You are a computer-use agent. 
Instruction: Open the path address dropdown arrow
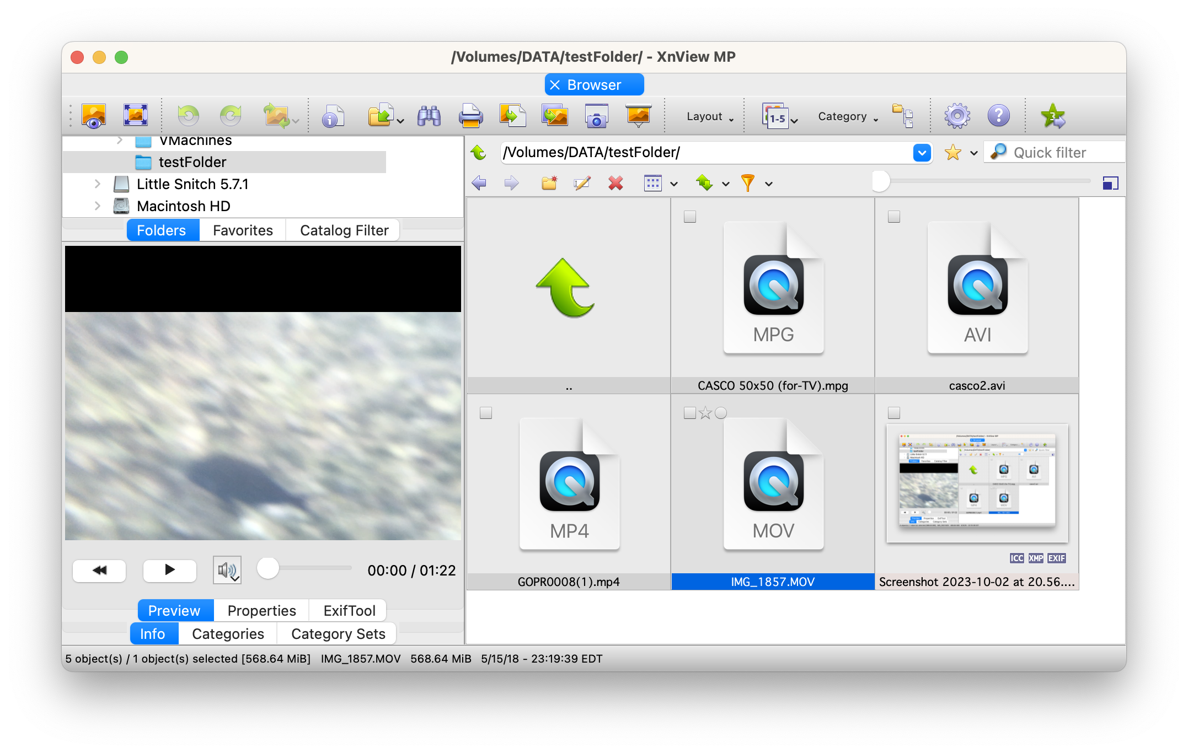click(922, 153)
